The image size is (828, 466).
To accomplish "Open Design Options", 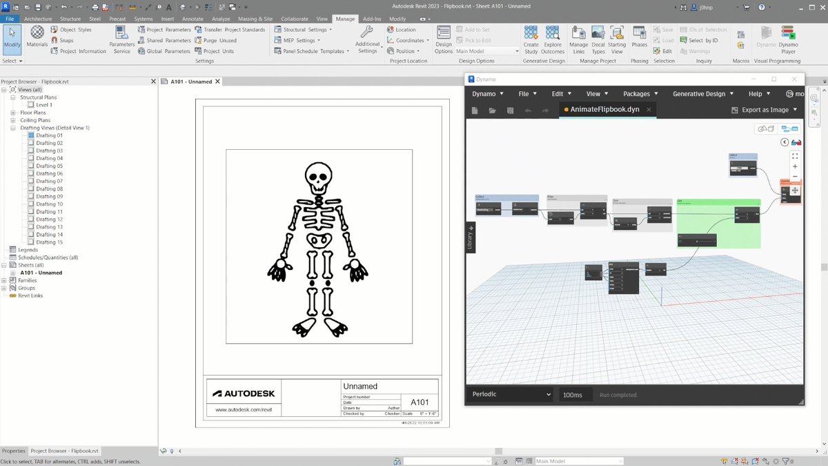I will click(x=444, y=40).
